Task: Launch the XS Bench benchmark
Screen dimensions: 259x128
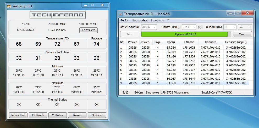Action: [x=38, y=115]
